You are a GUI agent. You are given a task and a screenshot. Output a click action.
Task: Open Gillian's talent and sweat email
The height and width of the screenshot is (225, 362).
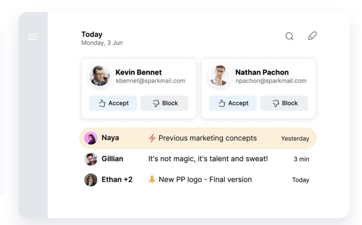point(198,159)
